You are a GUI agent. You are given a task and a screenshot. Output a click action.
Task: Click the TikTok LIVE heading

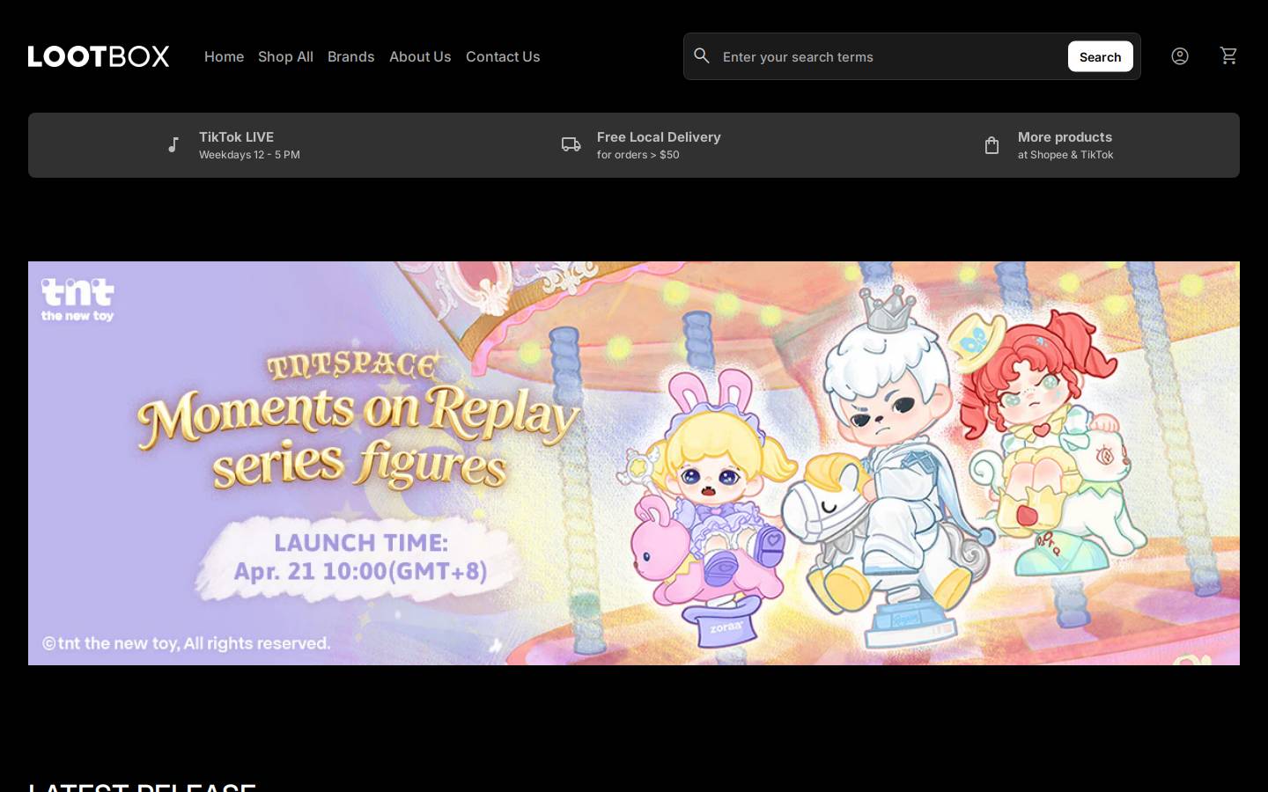coord(236,137)
